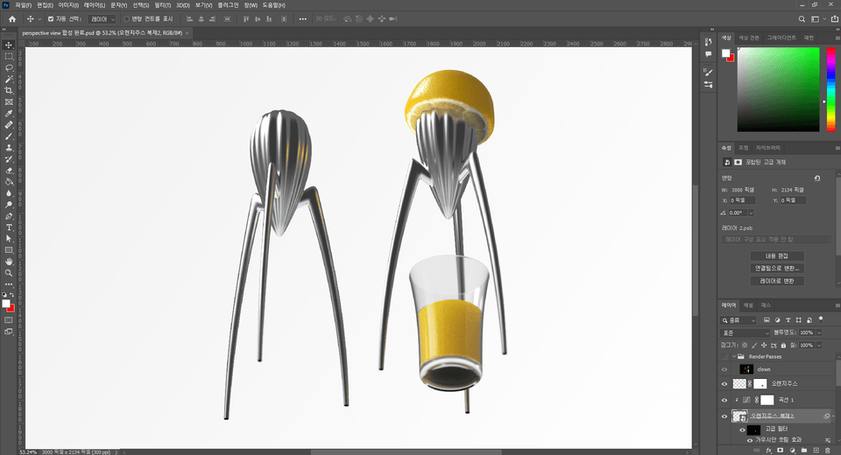The height and width of the screenshot is (455, 841).
Task: Select the Type tool (T)
Action: click(x=9, y=227)
